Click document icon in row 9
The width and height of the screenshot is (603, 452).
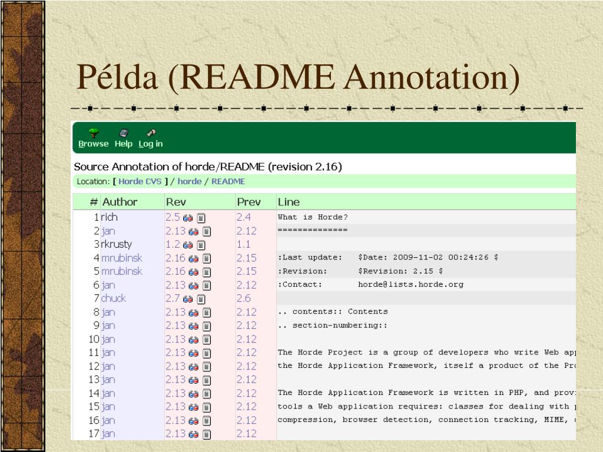[x=207, y=326]
